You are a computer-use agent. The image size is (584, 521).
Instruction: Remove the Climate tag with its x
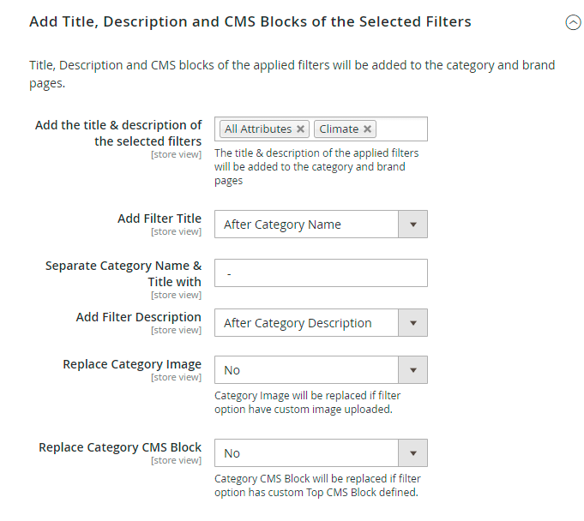click(x=367, y=129)
